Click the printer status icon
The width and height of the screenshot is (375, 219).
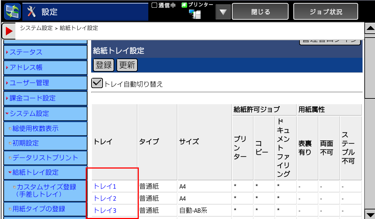pyautogui.click(x=195, y=14)
